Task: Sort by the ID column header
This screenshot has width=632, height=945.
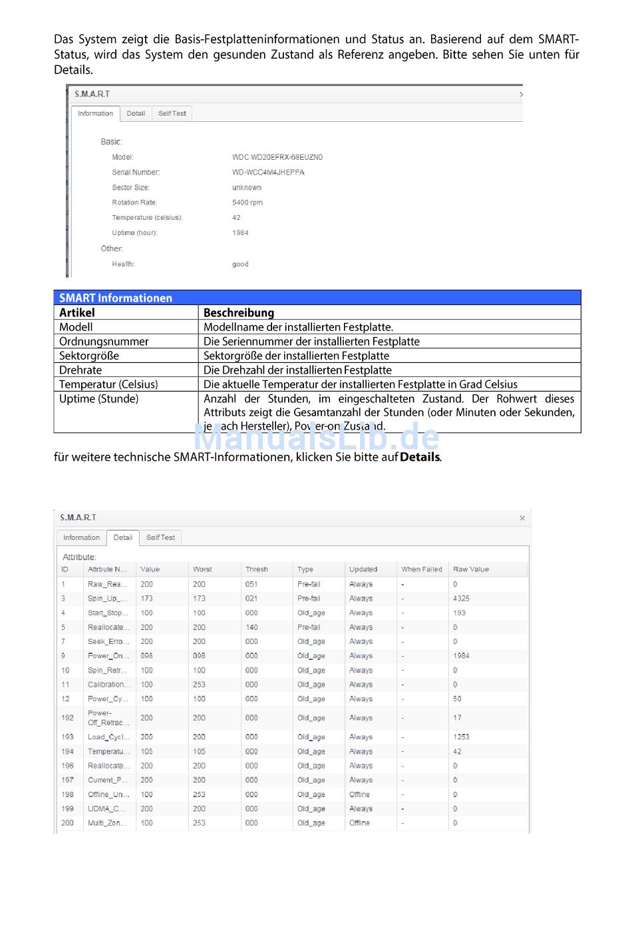Action: point(71,569)
